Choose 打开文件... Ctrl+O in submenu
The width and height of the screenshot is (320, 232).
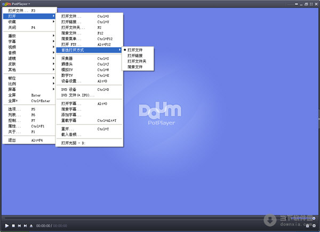[89, 16]
